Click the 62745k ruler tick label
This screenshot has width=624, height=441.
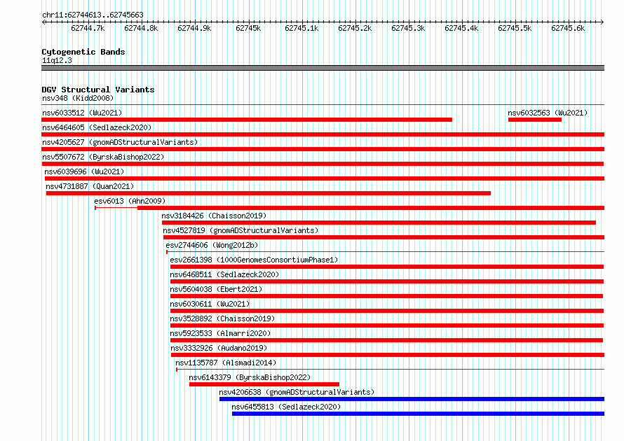[248, 28]
